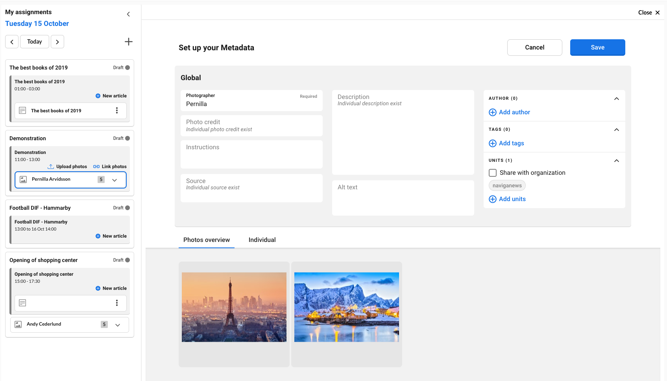667x381 pixels.
Task: Collapse the Author section
Action: pos(617,99)
